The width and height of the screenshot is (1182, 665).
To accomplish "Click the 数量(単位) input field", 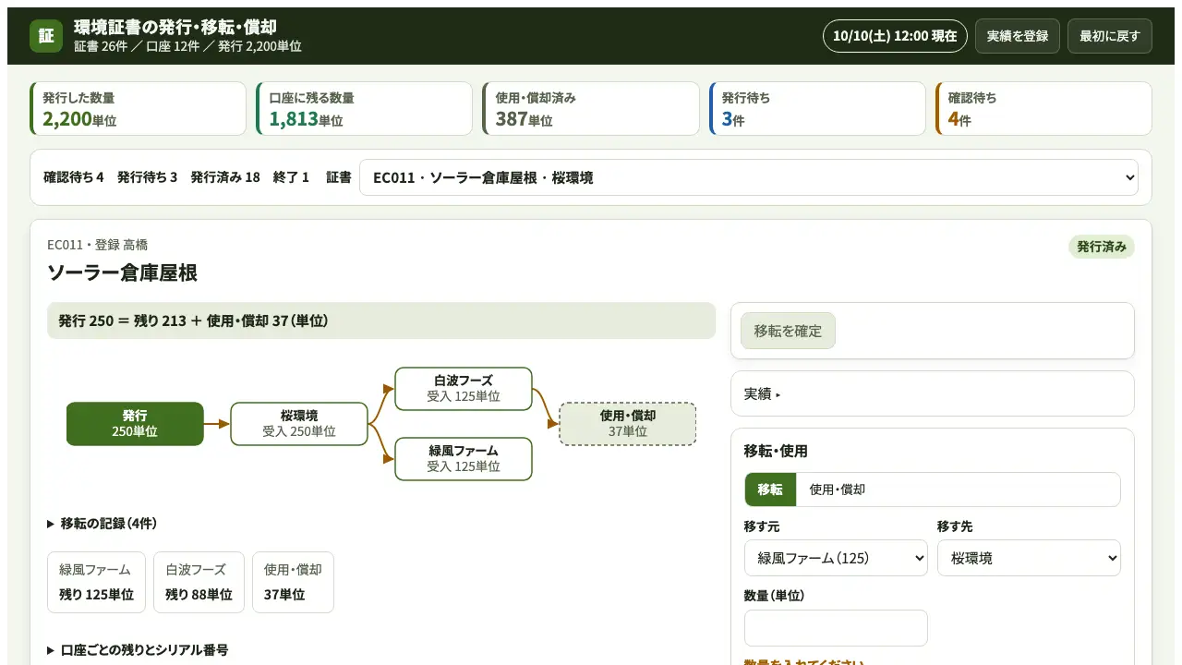I will click(836, 628).
